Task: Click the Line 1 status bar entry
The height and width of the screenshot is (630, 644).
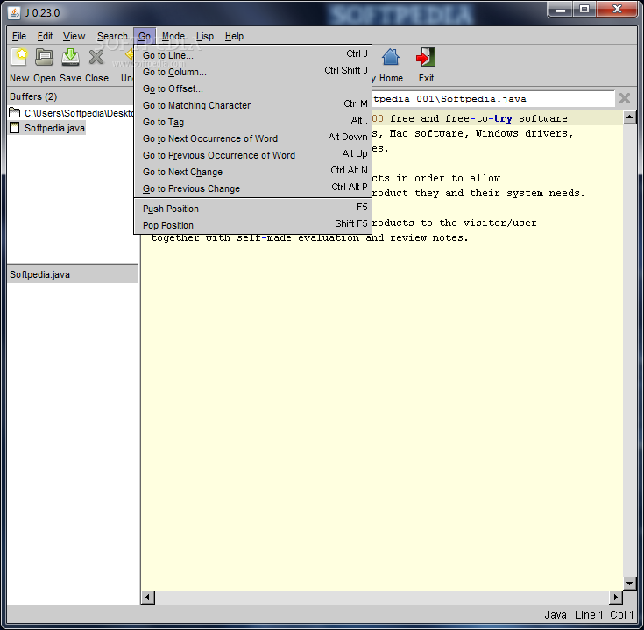Action: tap(589, 614)
